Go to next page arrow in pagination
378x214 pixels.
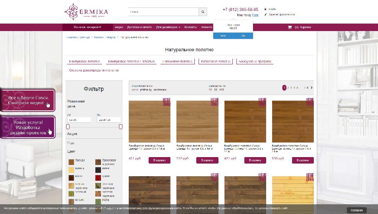click(312, 88)
